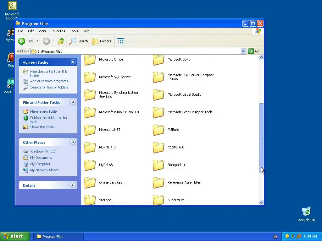Click the magnifier tray icon
Screen dimensions: 322x241
(299, 236)
